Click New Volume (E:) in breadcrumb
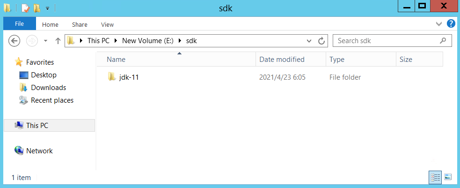 click(x=147, y=41)
